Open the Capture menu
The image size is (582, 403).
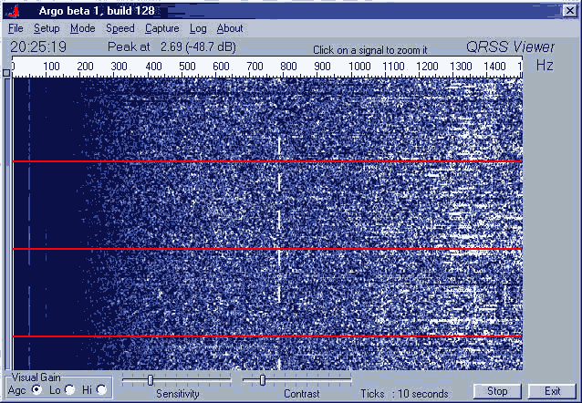tap(161, 28)
